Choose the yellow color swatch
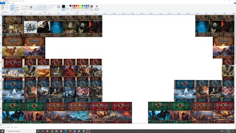The image size is (236, 133). point(80,6)
